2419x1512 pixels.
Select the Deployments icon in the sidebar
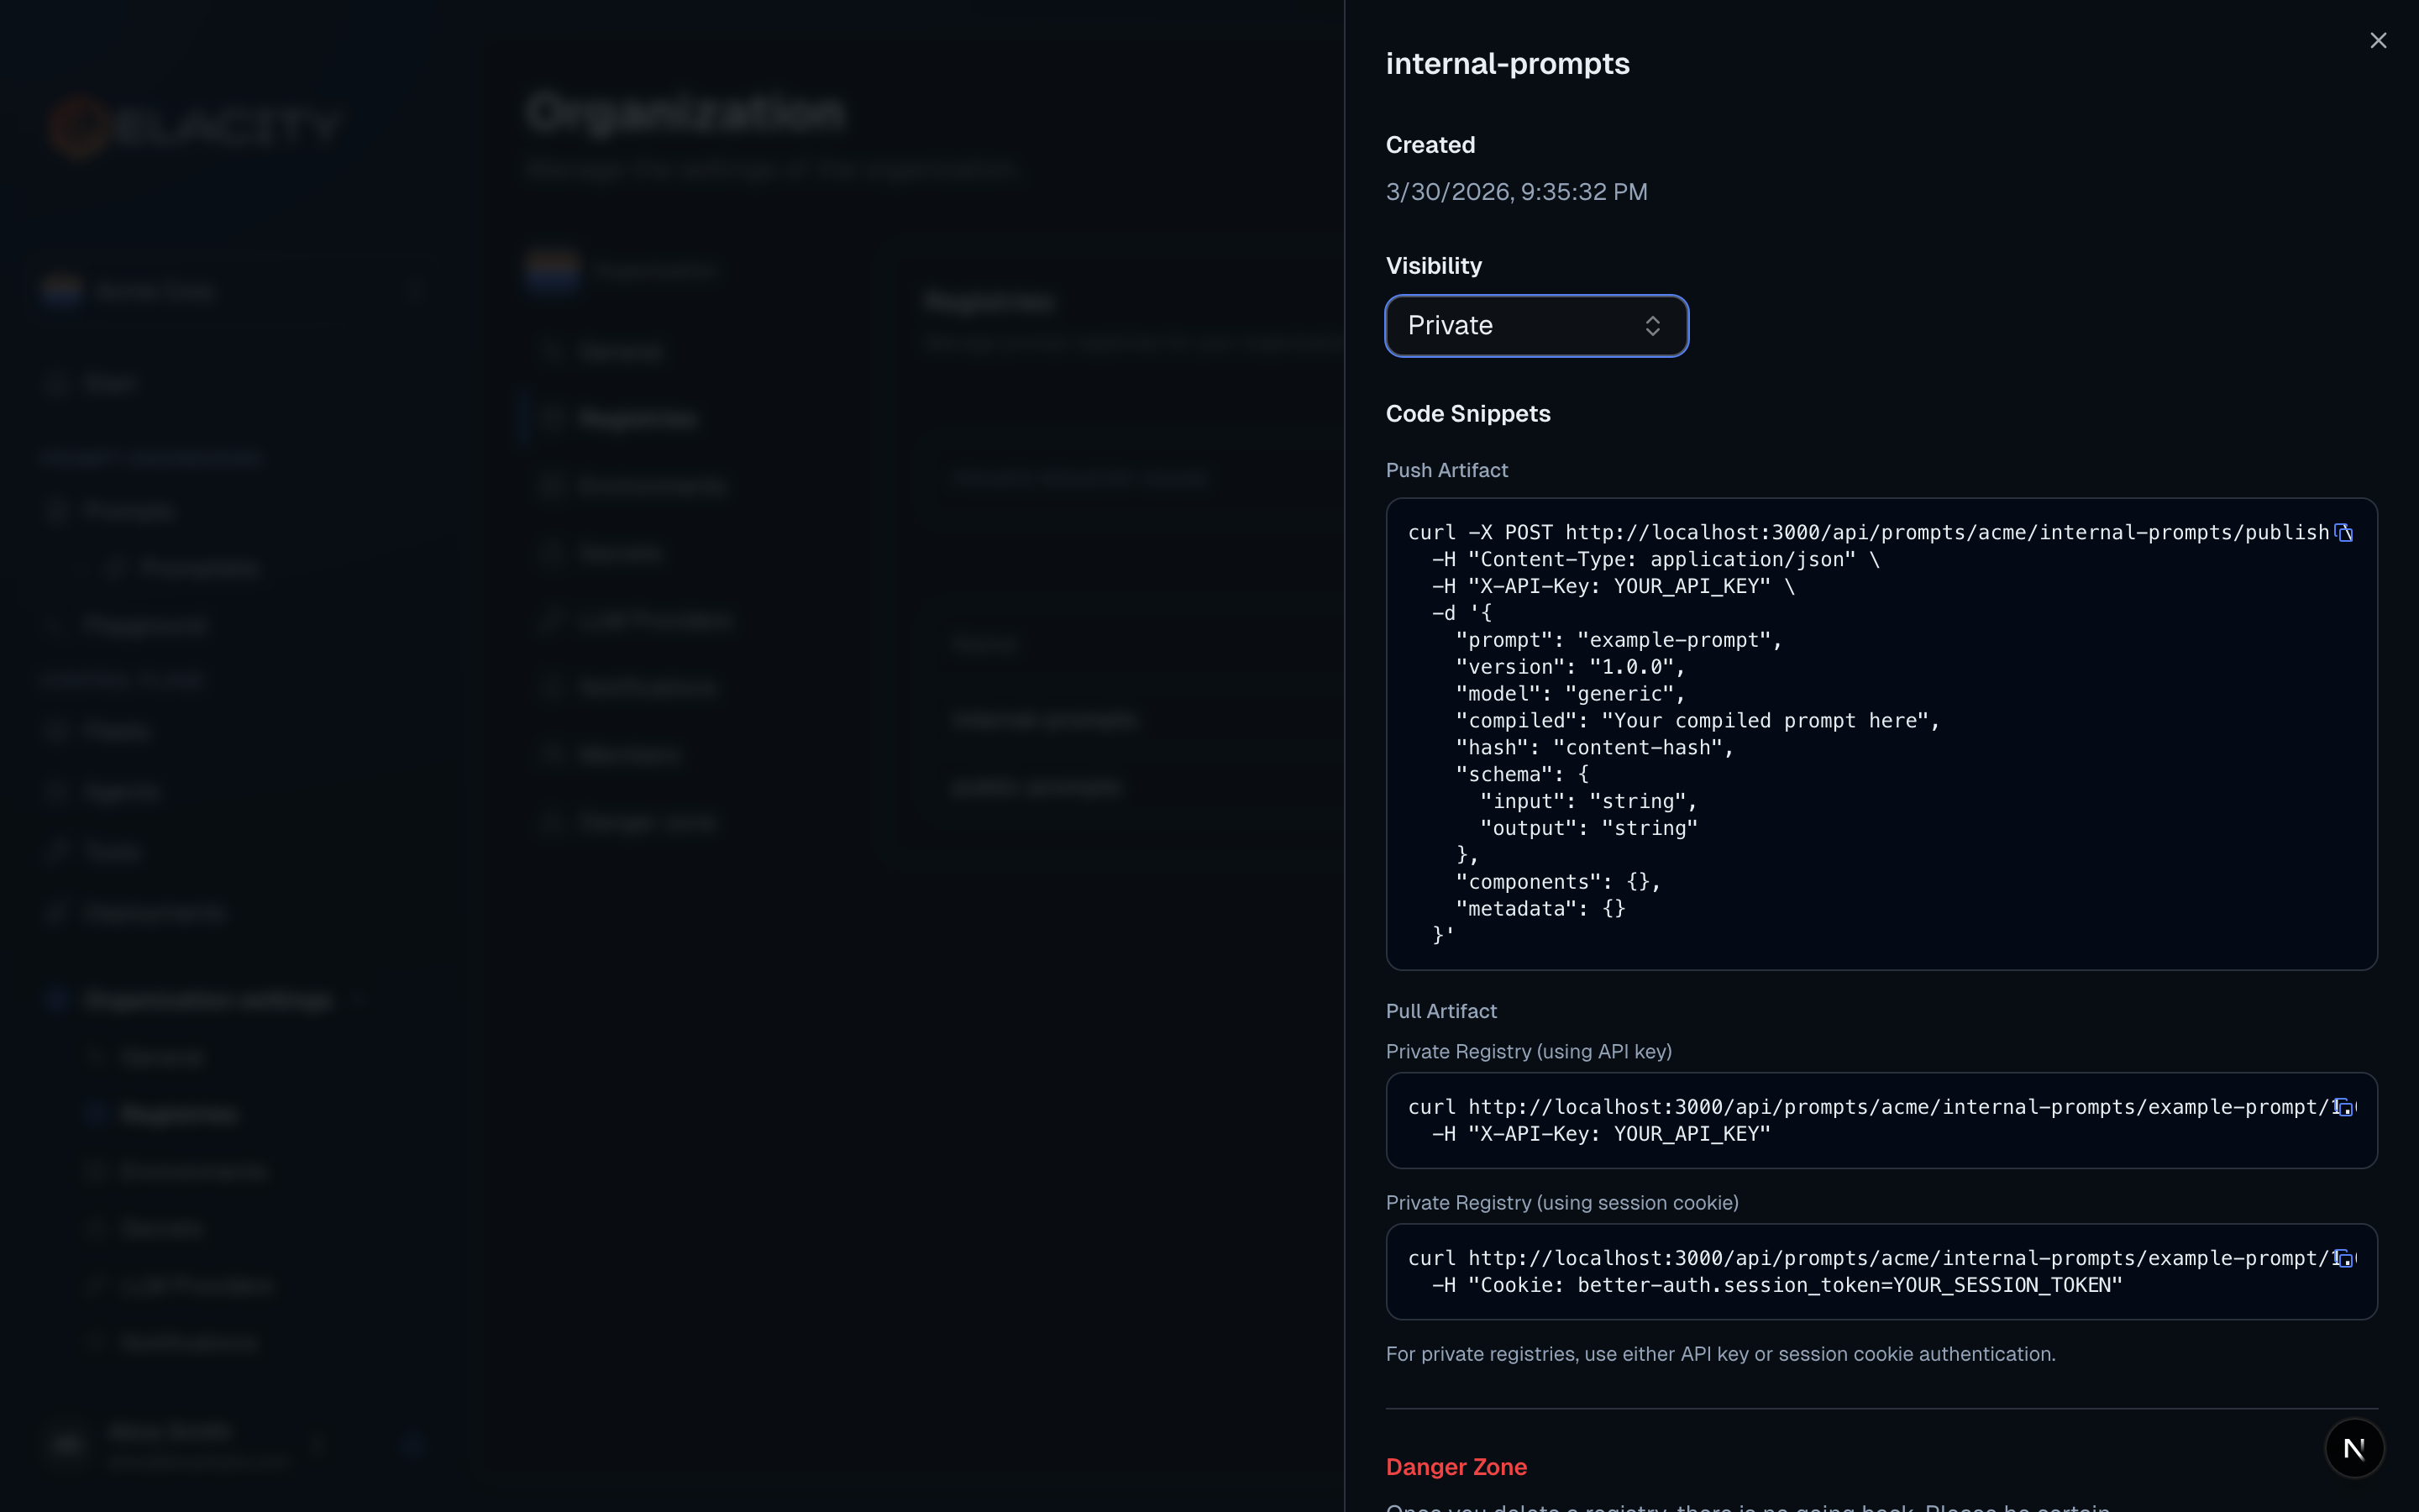[58, 912]
